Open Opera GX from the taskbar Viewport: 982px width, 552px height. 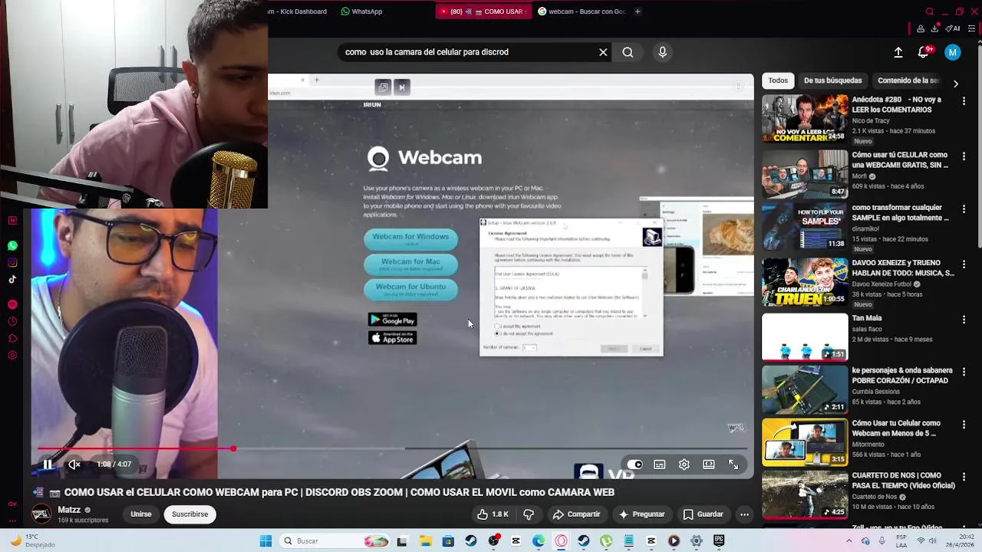(x=562, y=541)
